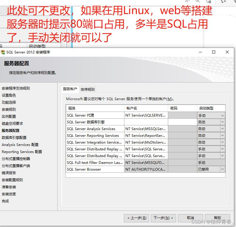Select 安装程序支持规则 in the step list

tap(16, 88)
